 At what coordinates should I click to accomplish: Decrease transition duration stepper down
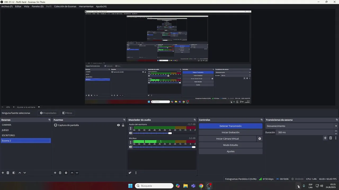coord(336,134)
